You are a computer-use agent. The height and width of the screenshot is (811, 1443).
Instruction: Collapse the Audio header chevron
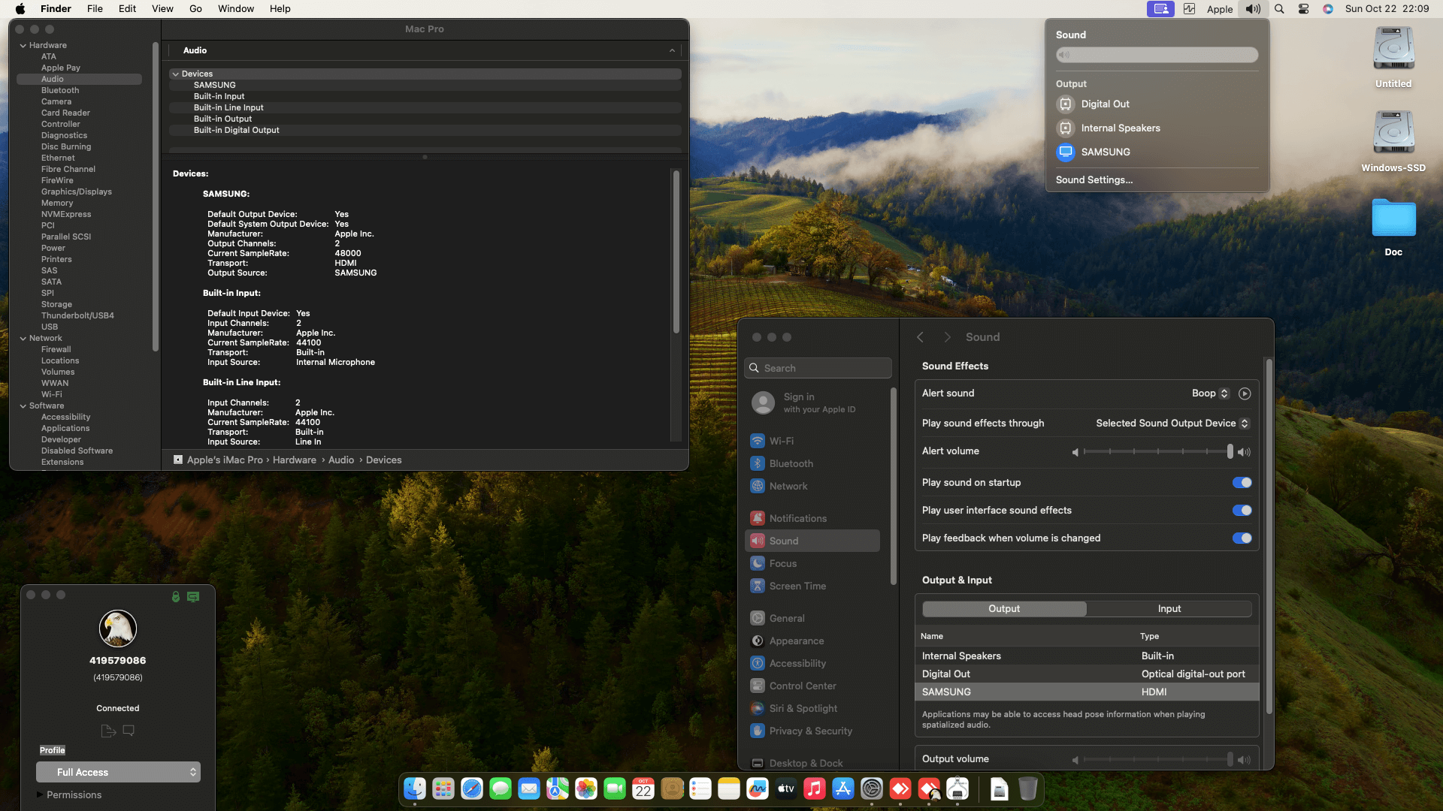coord(672,50)
